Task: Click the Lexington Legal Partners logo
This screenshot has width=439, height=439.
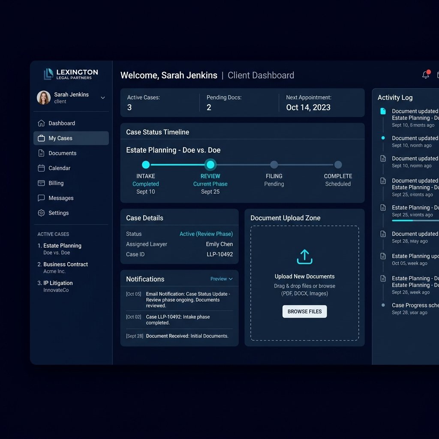Action: [71, 74]
